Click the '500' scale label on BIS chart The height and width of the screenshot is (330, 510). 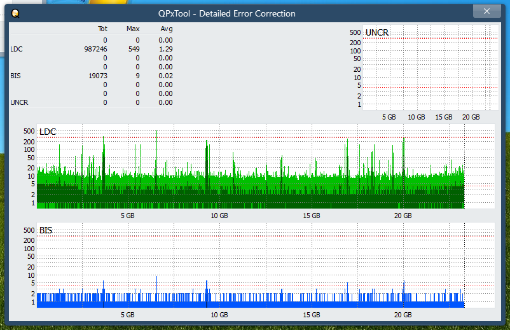29,230
